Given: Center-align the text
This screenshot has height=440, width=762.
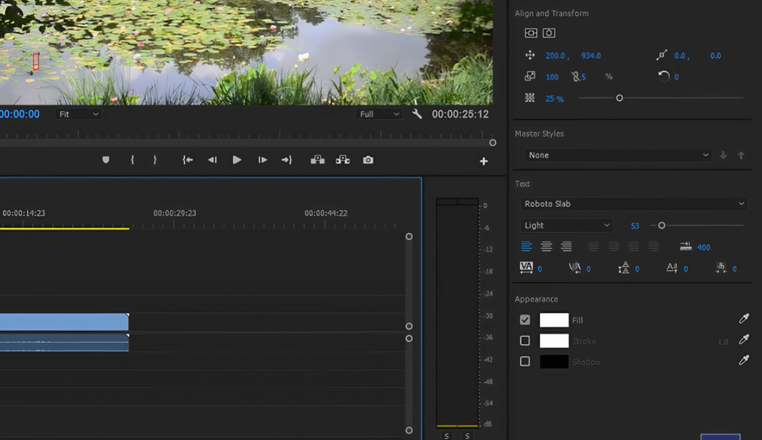Looking at the screenshot, I should 546,247.
